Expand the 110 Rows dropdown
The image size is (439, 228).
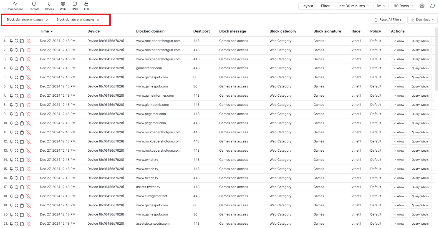(403, 6)
